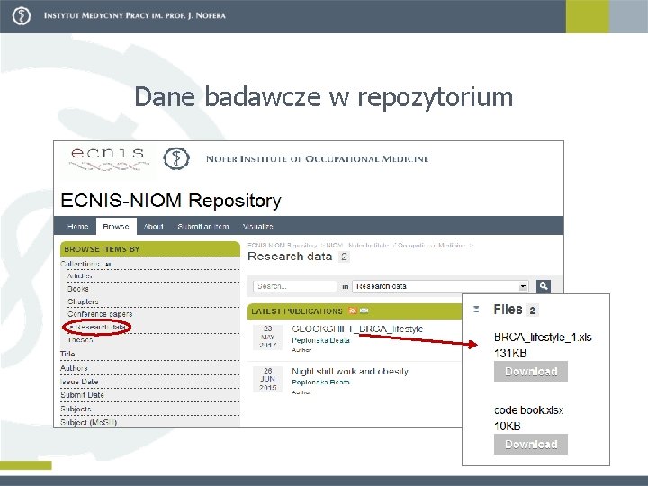Click the ECNIS-NIOM Repository title
Screen dimensions: 648x486
pos(171,201)
